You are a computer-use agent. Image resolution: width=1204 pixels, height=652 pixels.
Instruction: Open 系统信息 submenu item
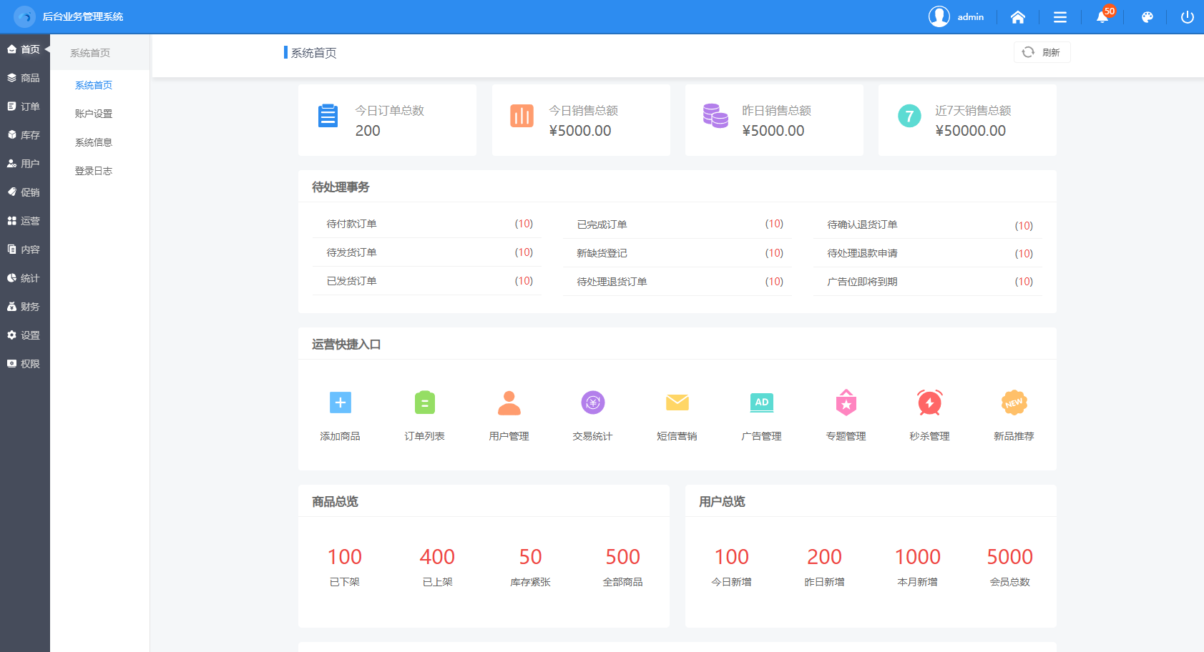[94, 142]
